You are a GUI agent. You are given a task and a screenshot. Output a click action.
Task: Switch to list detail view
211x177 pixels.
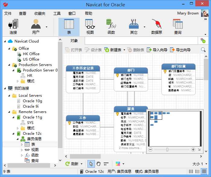(x=197, y=171)
